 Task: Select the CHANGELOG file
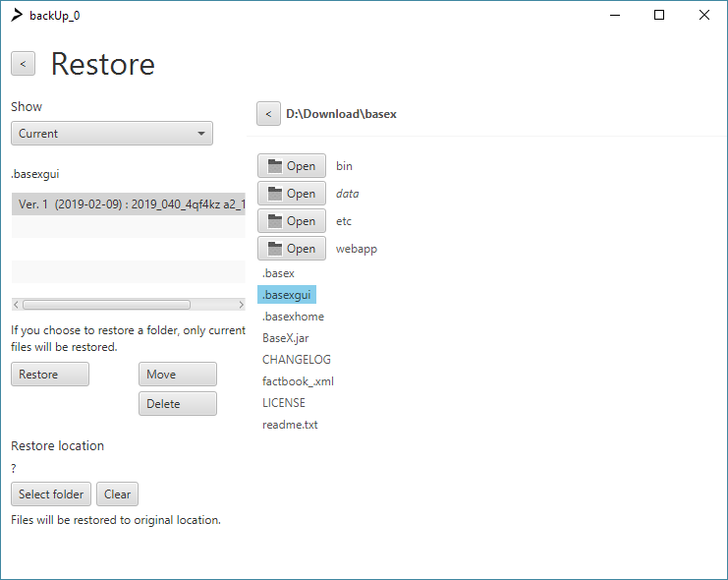pyautogui.click(x=297, y=360)
